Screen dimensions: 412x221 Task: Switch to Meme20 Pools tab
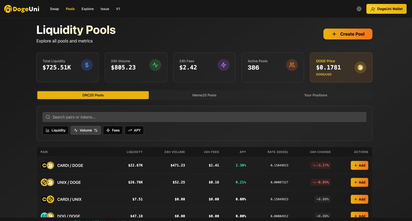pyautogui.click(x=204, y=95)
